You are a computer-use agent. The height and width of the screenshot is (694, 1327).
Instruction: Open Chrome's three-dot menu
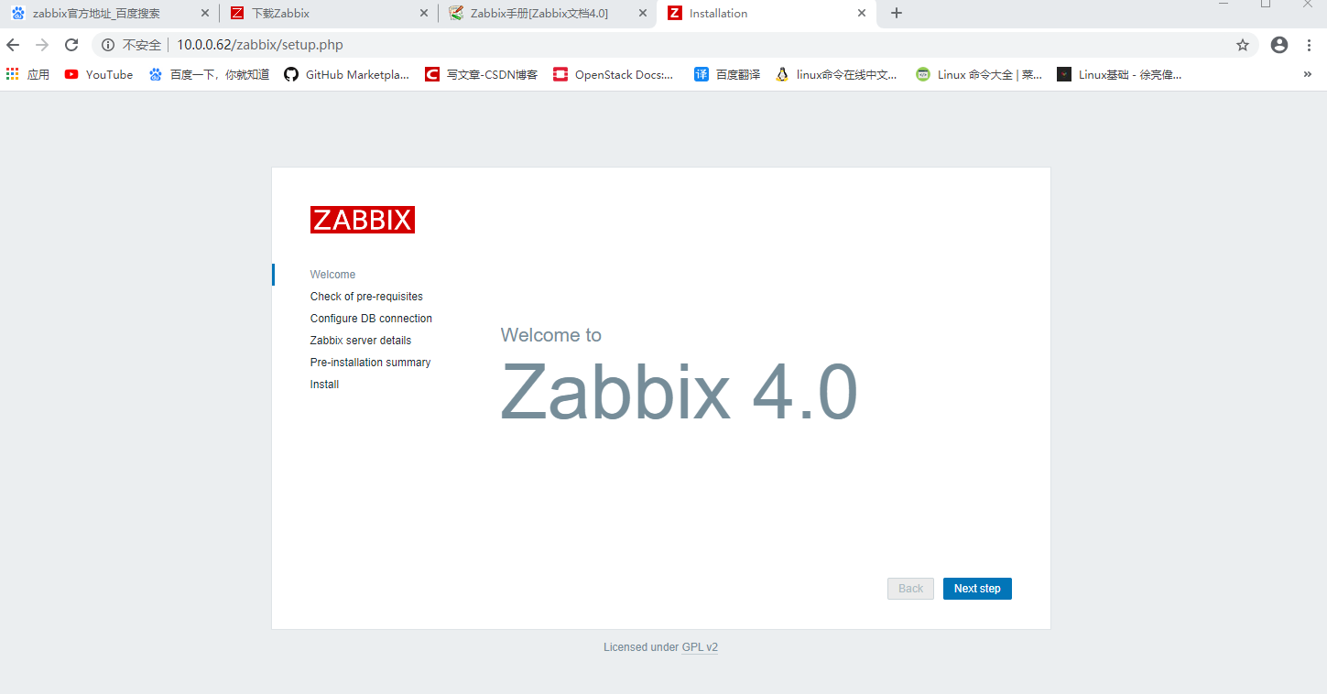click(1309, 45)
